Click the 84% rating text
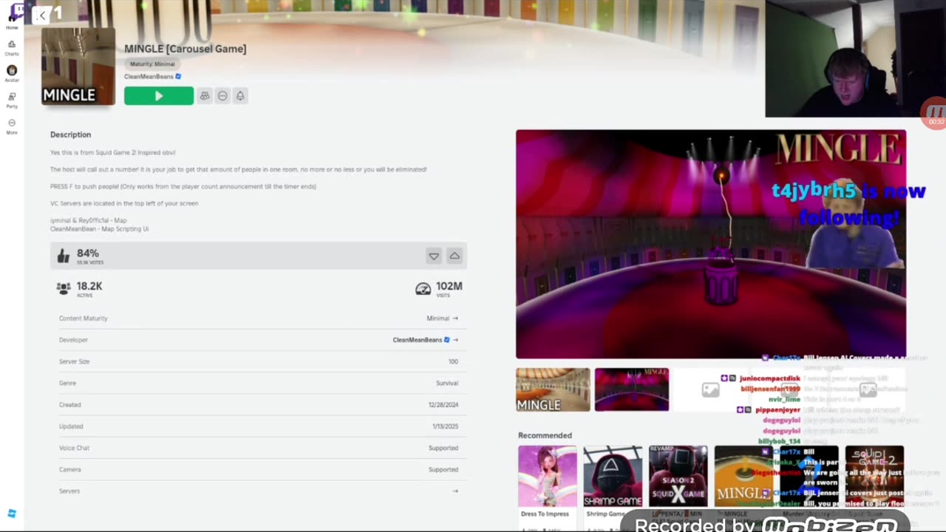The width and height of the screenshot is (946, 532). 88,253
